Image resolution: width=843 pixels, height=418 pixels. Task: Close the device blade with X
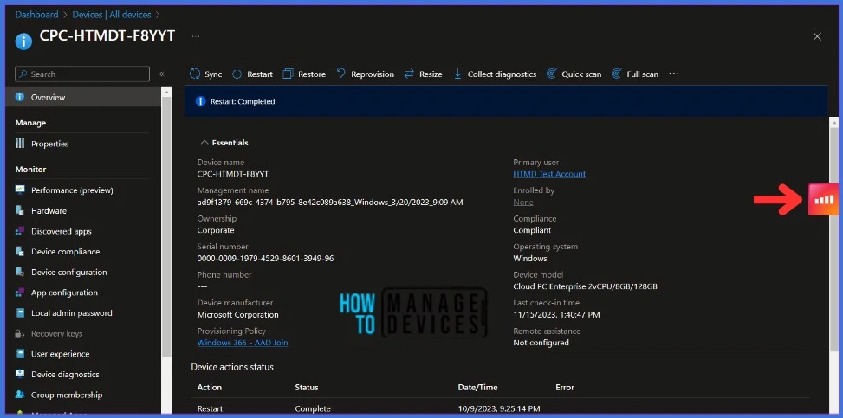(817, 36)
